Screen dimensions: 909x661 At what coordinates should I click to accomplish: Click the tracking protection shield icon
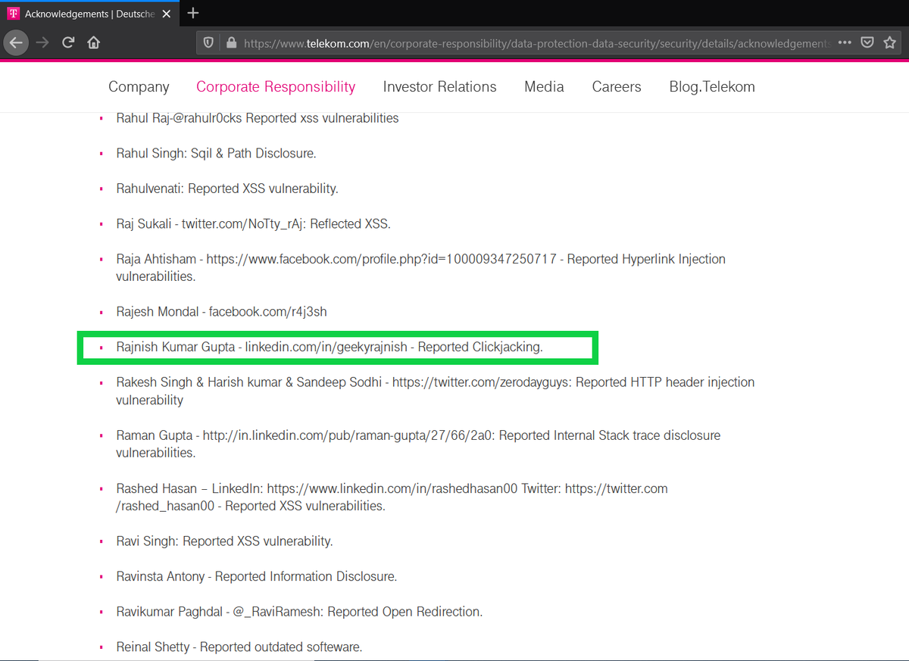[x=209, y=43]
